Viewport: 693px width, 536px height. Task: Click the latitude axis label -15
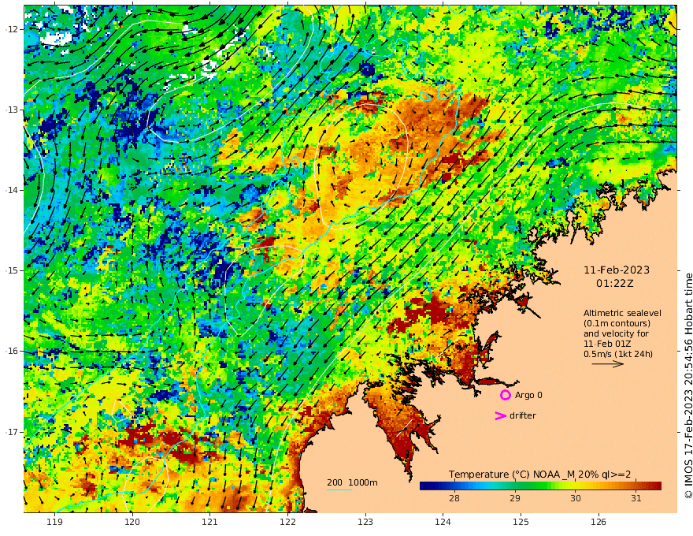pos(12,270)
